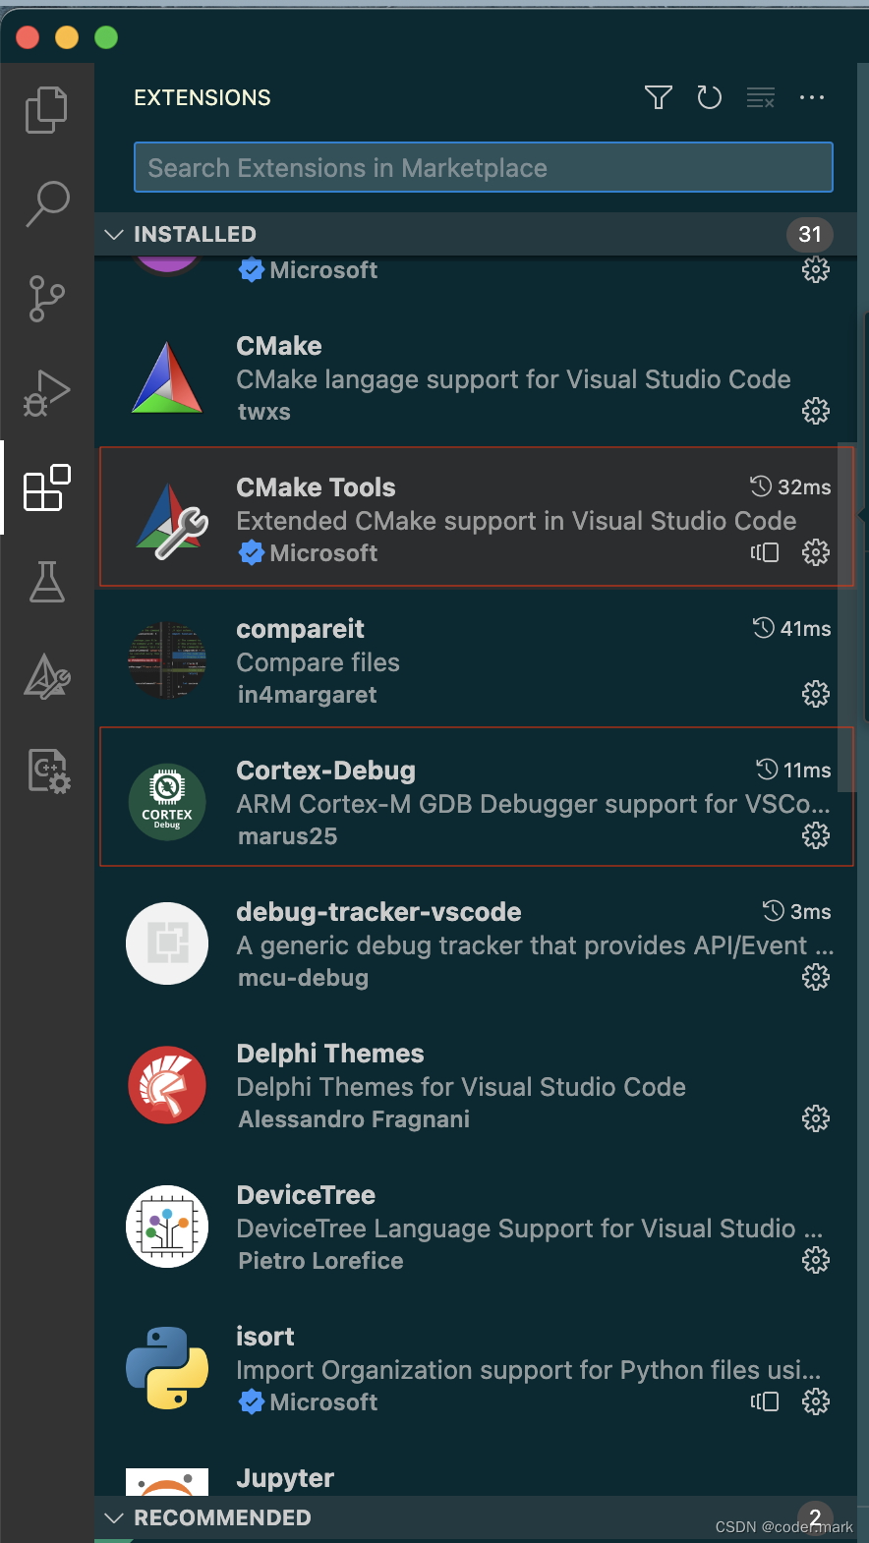
Task: Open manage gear for Cortex-Debug extension
Action: (x=815, y=835)
